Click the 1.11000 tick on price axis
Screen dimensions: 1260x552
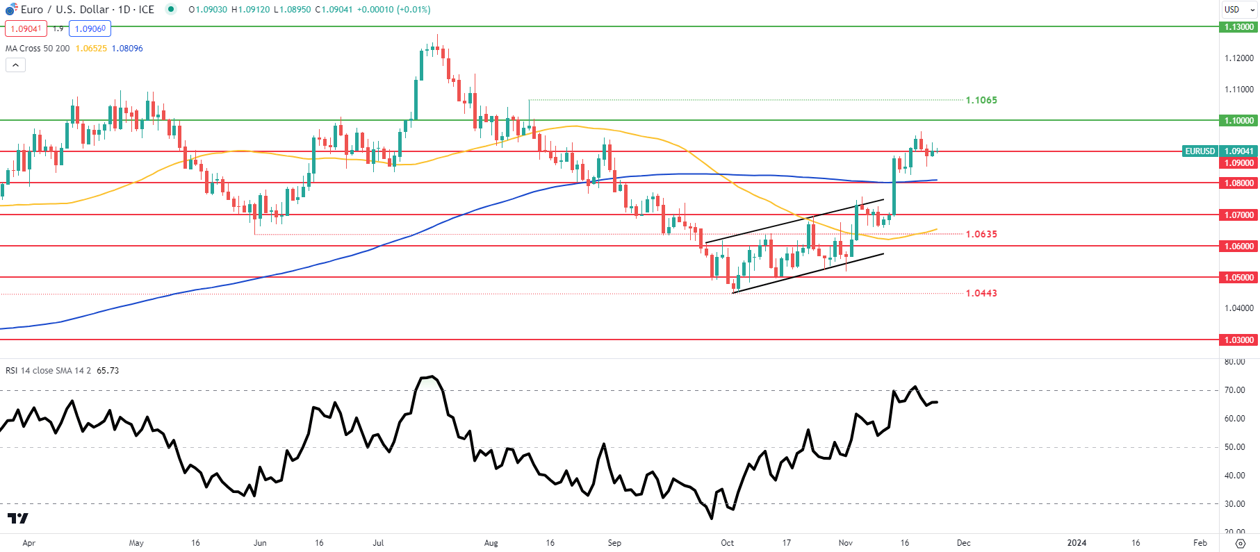[x=1239, y=90]
